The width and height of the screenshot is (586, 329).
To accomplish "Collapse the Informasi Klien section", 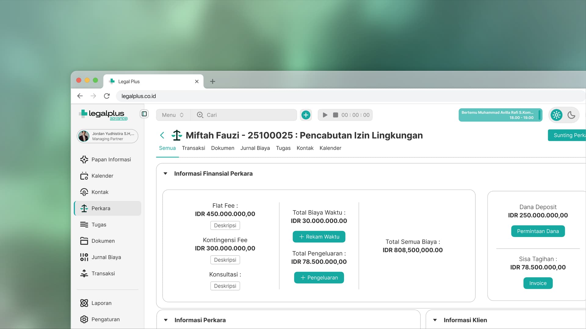I will [x=435, y=320].
